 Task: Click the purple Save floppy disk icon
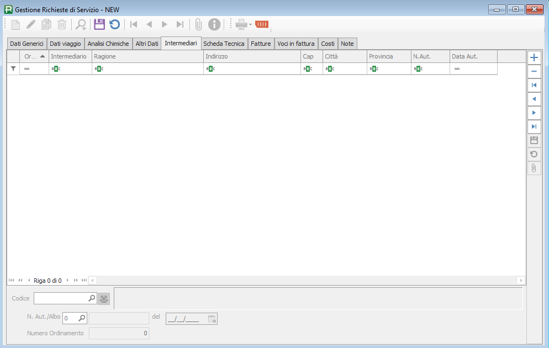click(99, 24)
